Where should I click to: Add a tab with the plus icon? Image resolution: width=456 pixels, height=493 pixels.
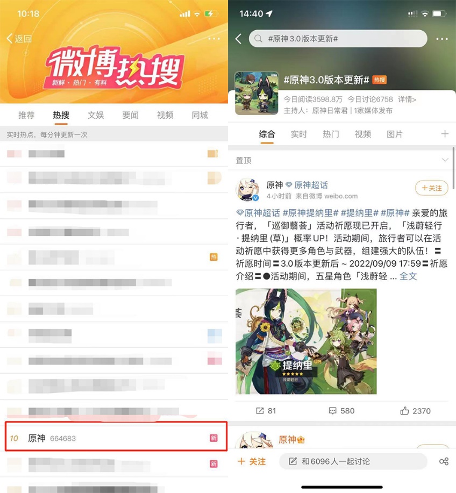point(445,134)
